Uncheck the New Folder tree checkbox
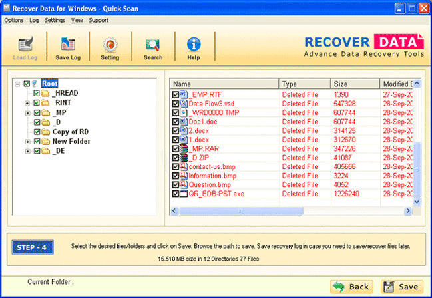 [37, 142]
